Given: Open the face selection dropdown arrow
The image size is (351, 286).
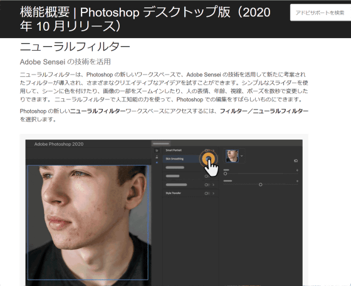Looking at the screenshot, I should pyautogui.click(x=241, y=156).
